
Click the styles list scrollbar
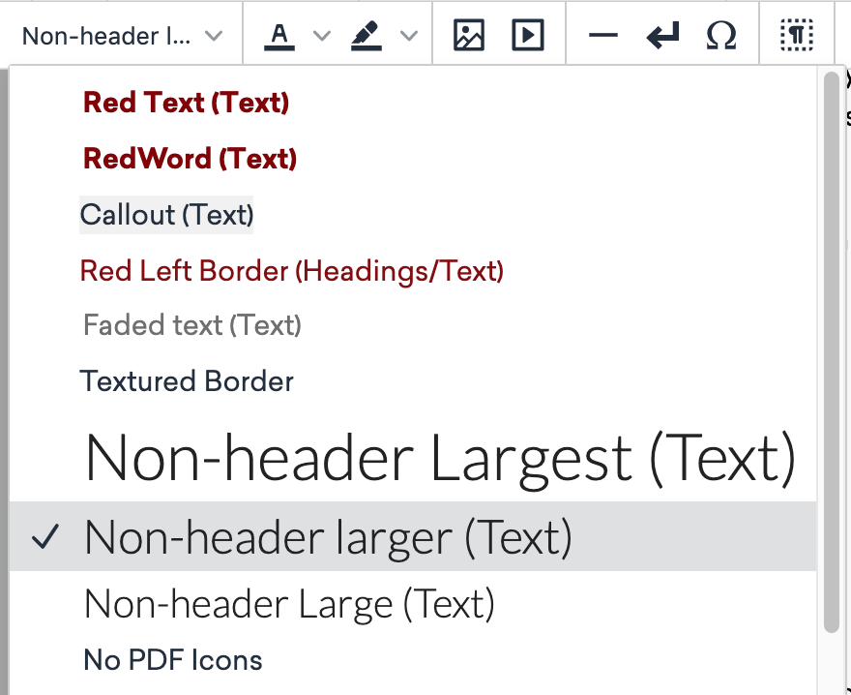pyautogui.click(x=832, y=352)
